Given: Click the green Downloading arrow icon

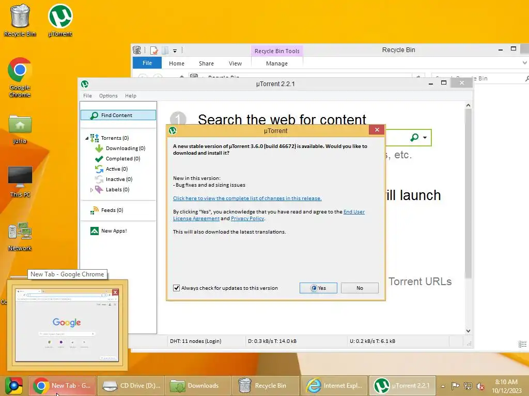Looking at the screenshot, I should [99, 148].
